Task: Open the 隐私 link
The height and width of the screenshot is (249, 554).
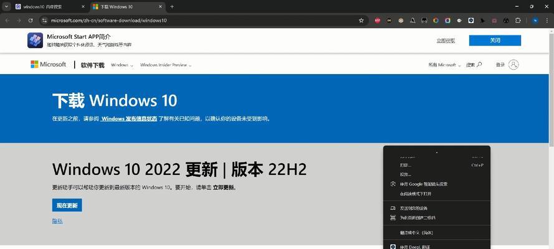Action: (x=57, y=221)
